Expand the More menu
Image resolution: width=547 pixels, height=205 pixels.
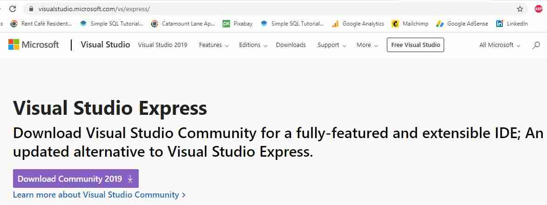pos(367,45)
